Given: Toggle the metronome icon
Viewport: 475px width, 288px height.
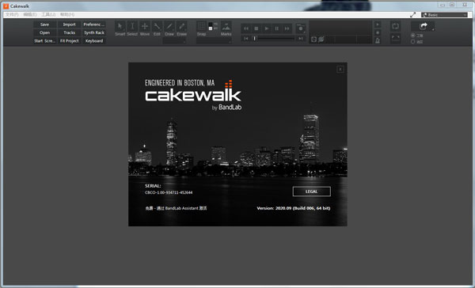Looking at the screenshot, I should 378,40.
